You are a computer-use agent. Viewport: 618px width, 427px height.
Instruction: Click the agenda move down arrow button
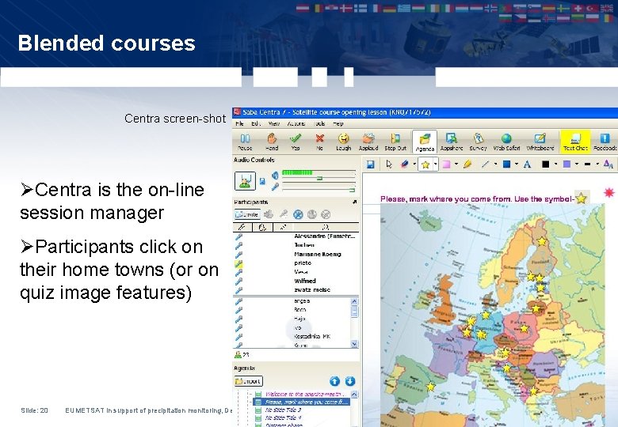350,381
